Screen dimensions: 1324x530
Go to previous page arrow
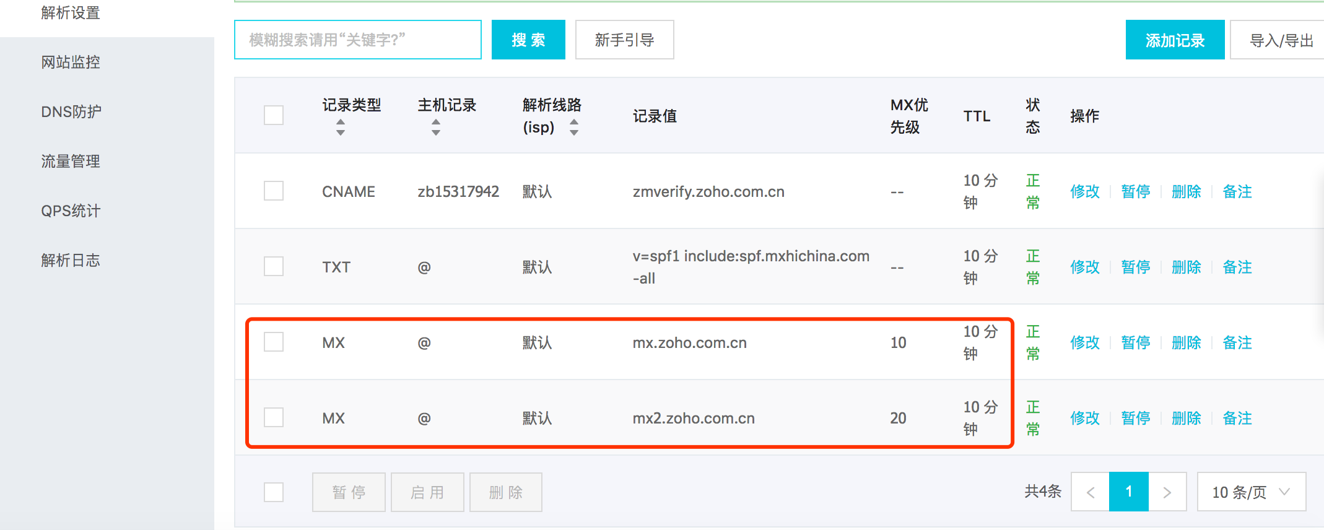pyautogui.click(x=1091, y=492)
